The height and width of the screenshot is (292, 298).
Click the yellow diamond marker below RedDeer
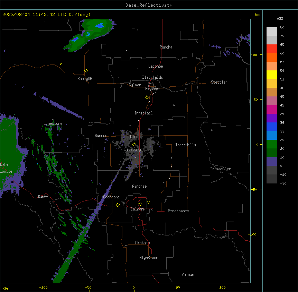click(x=147, y=97)
